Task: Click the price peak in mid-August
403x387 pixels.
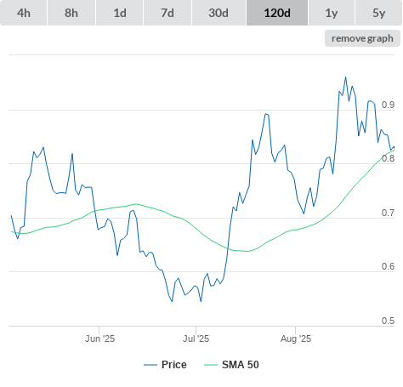Action: pyautogui.click(x=345, y=77)
